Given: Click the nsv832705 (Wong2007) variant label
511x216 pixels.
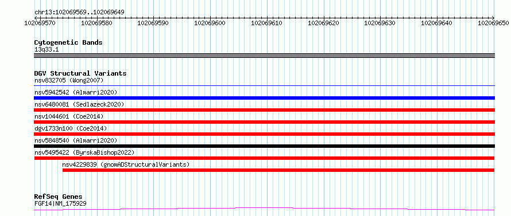Looking at the screenshot, I should (69, 80).
